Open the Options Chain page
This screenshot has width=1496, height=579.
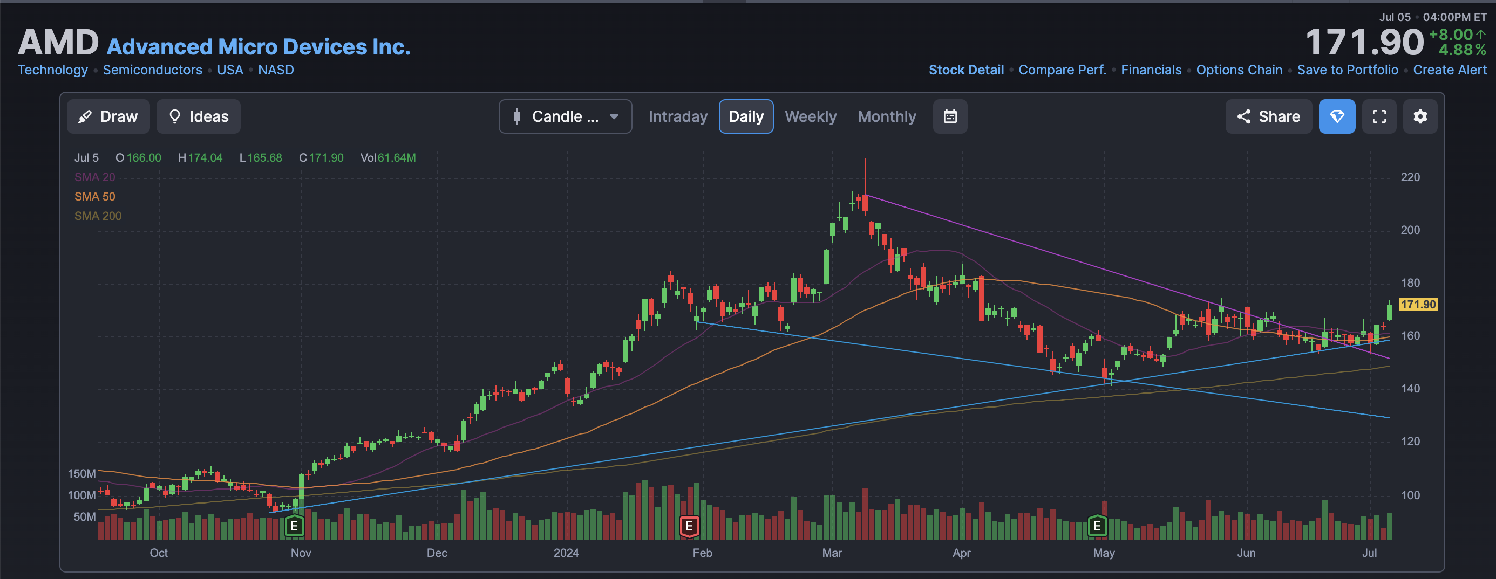tap(1239, 70)
